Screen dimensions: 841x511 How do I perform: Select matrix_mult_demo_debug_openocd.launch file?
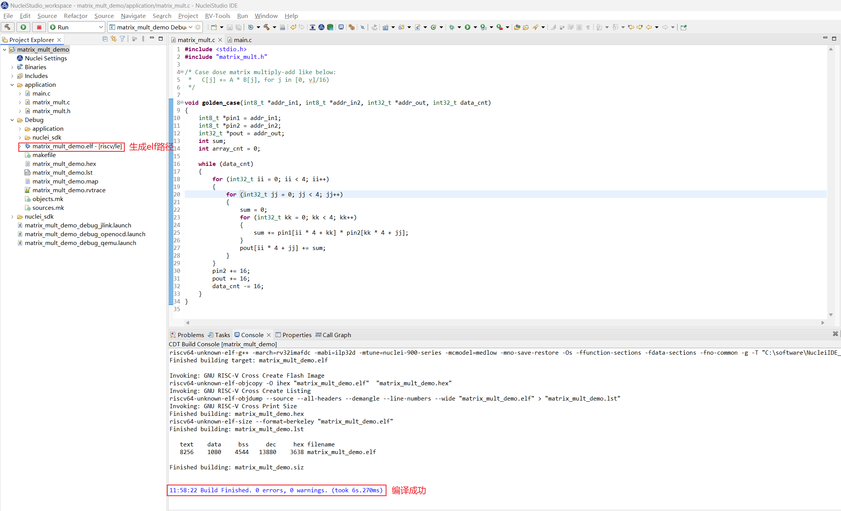81,234
